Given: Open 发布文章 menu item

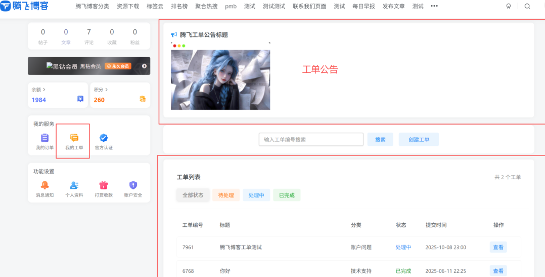Looking at the screenshot, I should coord(394,6).
